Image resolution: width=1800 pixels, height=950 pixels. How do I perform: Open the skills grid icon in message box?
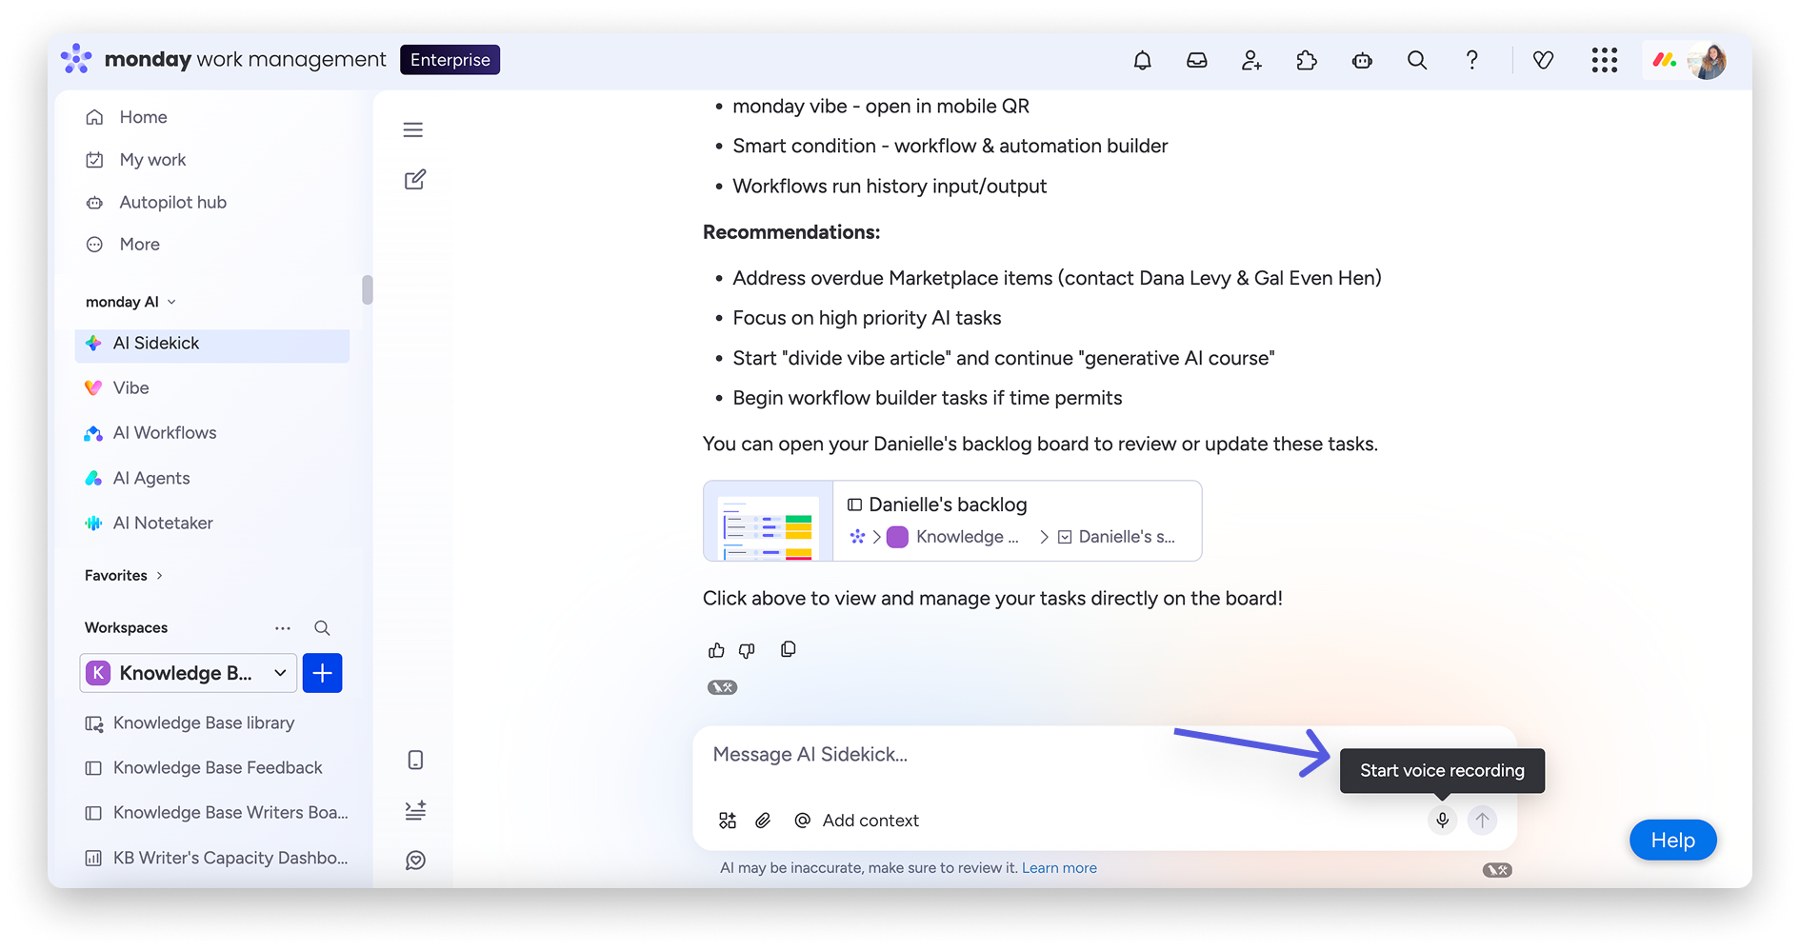pos(728,821)
